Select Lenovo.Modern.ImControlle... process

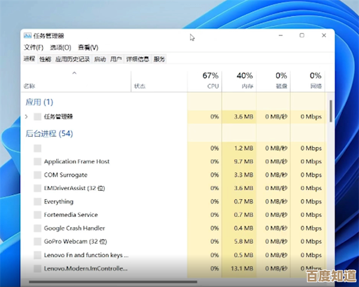(x=86, y=268)
